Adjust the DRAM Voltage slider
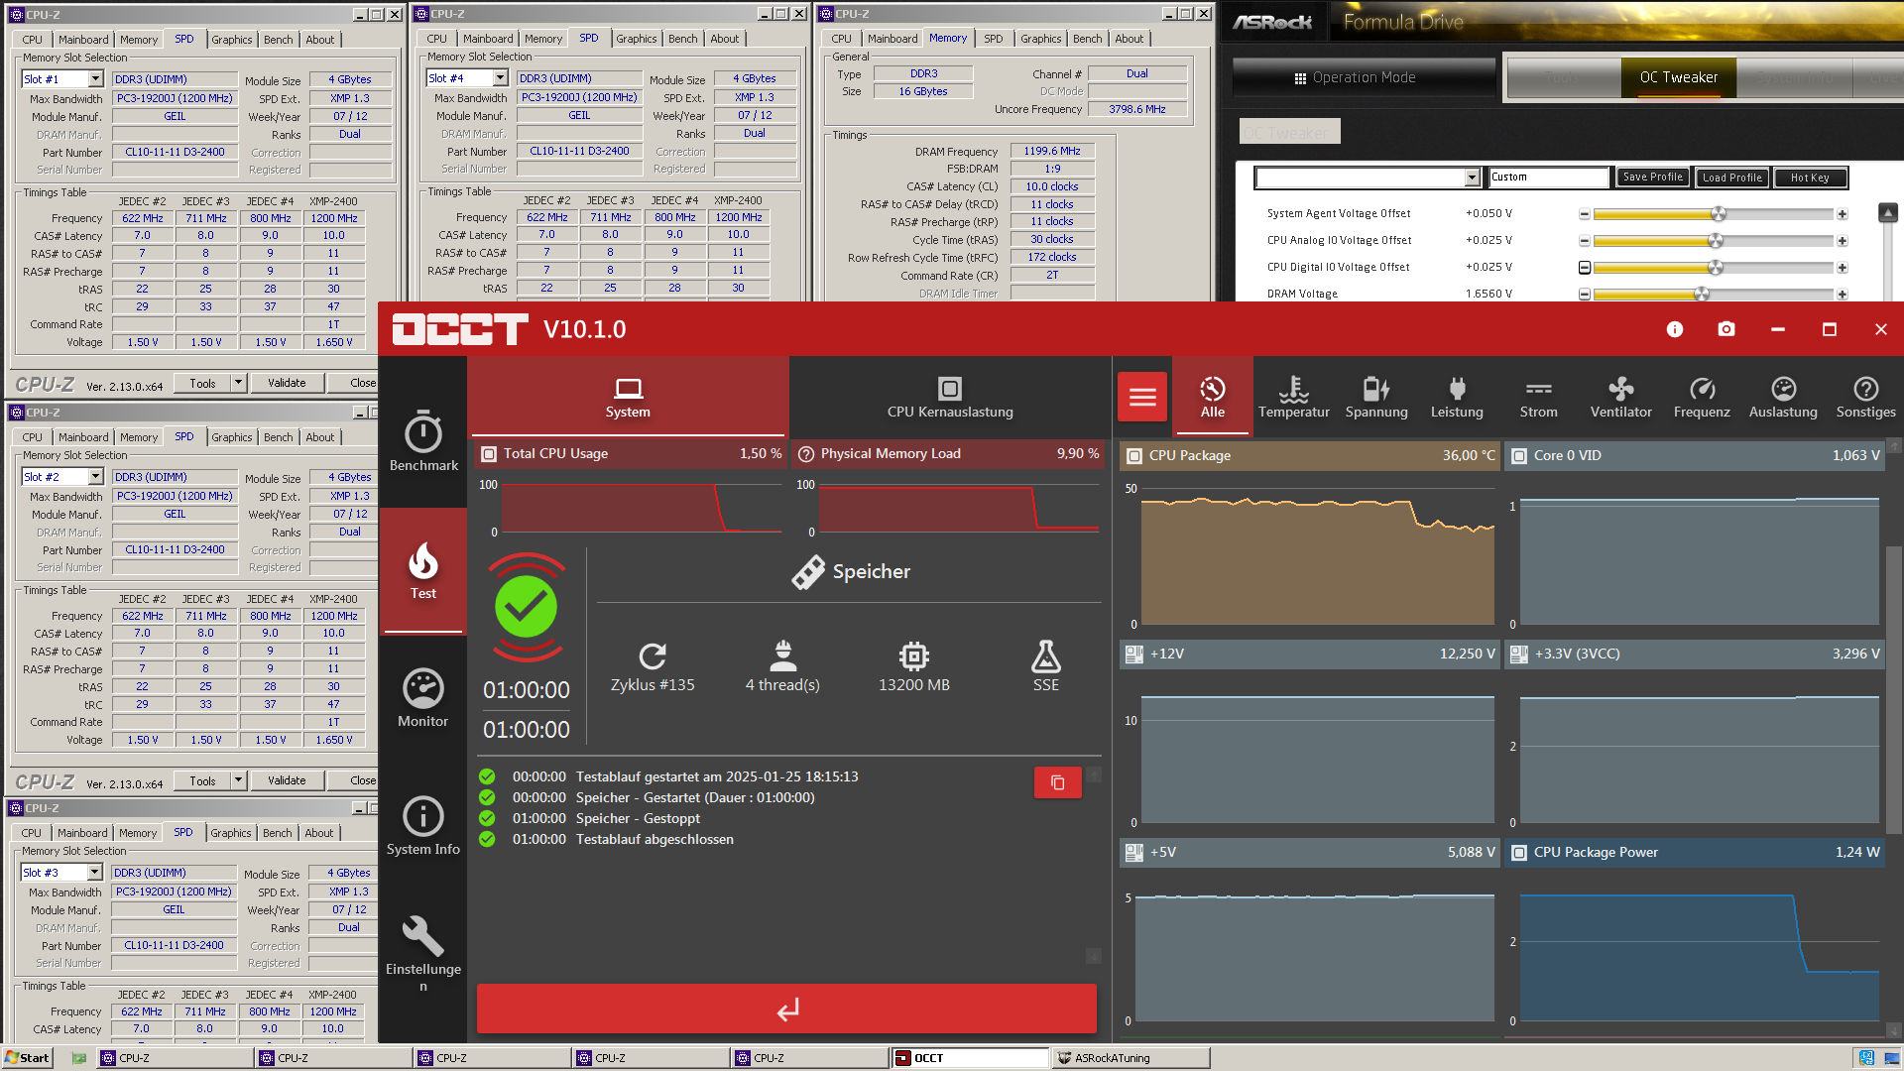 pyautogui.click(x=1702, y=295)
